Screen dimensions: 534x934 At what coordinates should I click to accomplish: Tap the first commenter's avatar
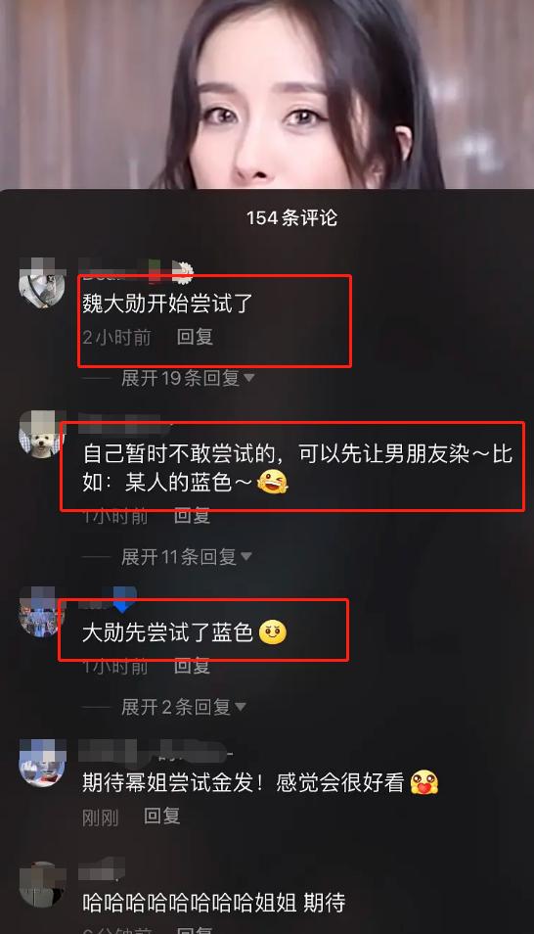click(42, 282)
